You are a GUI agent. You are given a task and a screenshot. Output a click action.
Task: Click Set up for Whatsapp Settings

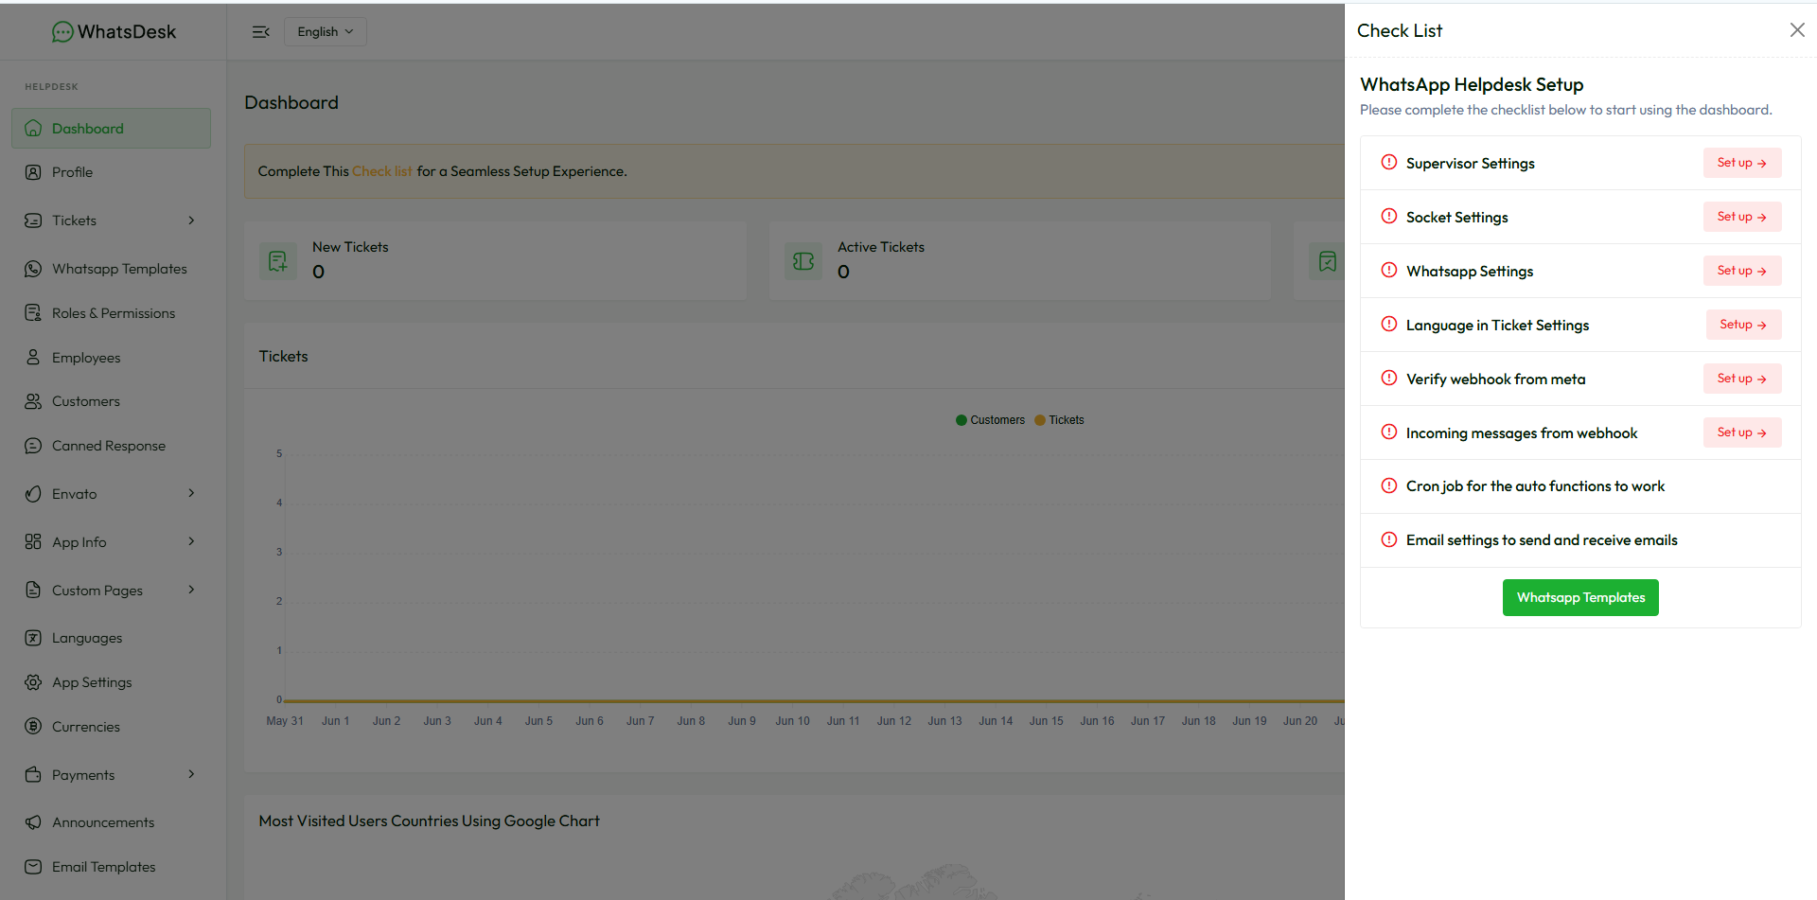1742,271
